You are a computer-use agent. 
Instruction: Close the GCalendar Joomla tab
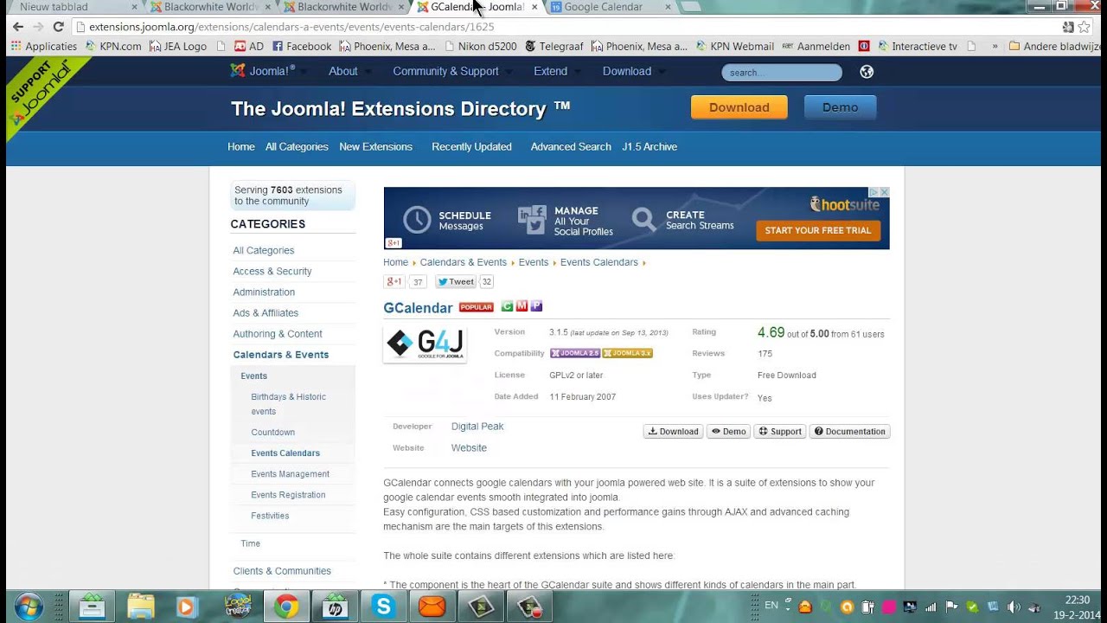(534, 7)
